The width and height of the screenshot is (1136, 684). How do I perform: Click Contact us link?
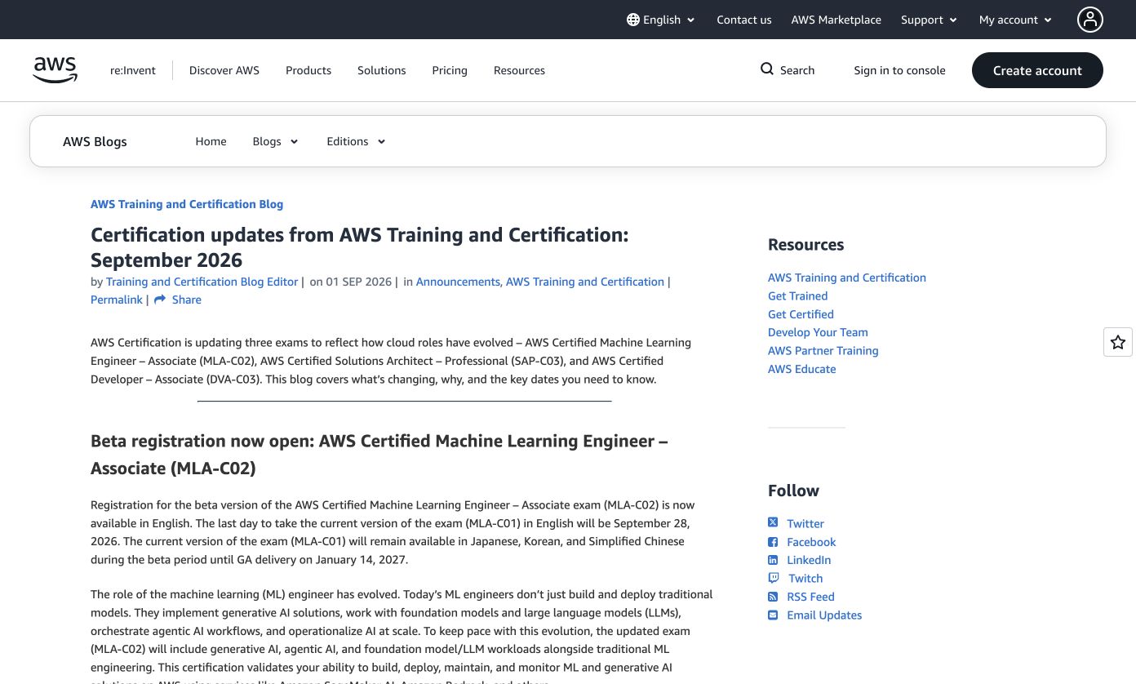pos(743,20)
